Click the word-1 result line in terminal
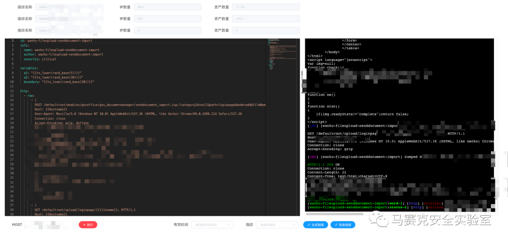508x242 pixels. tap(375, 204)
